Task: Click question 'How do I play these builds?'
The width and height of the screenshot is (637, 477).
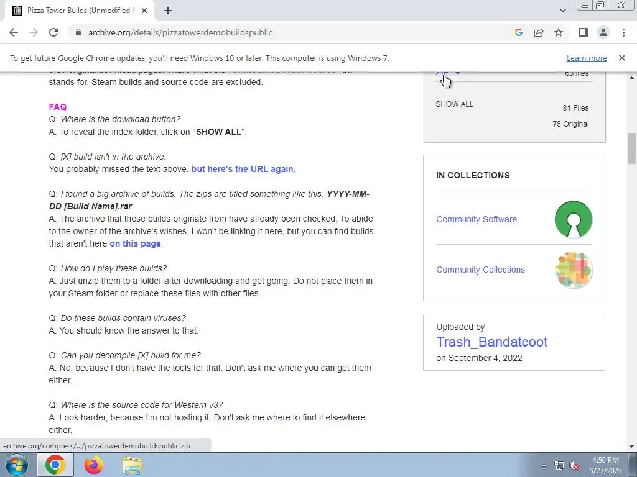Action: [x=114, y=268]
